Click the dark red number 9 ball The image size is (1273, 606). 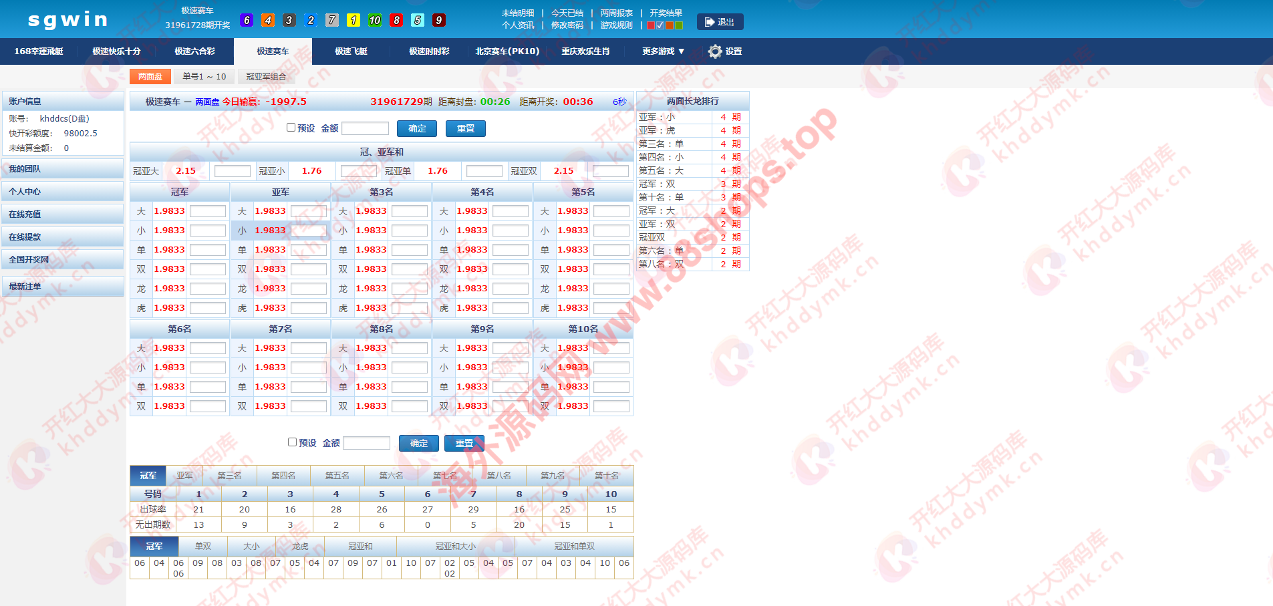pyautogui.click(x=439, y=20)
